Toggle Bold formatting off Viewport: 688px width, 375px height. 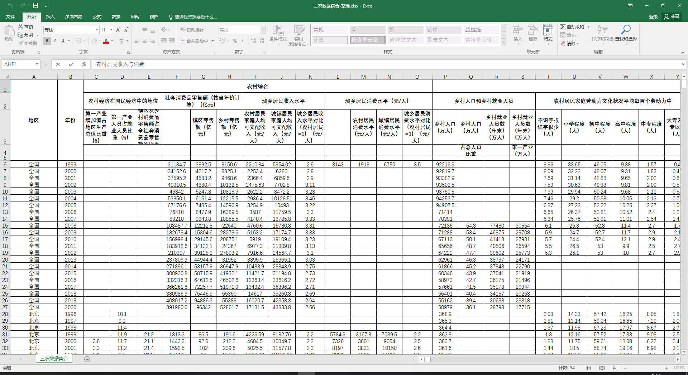tap(47, 41)
